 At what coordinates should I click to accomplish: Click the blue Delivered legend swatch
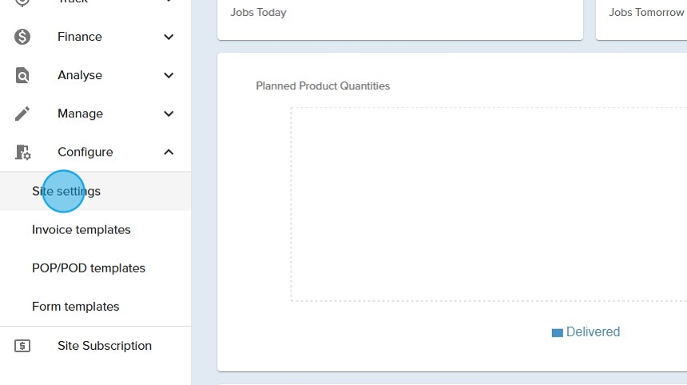pos(557,332)
